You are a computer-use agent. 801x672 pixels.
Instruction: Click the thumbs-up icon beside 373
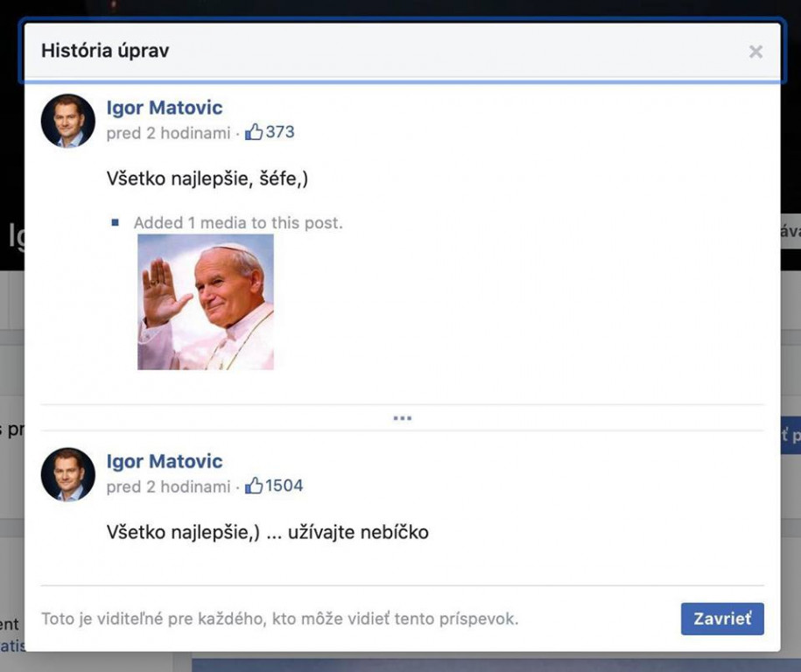click(254, 132)
